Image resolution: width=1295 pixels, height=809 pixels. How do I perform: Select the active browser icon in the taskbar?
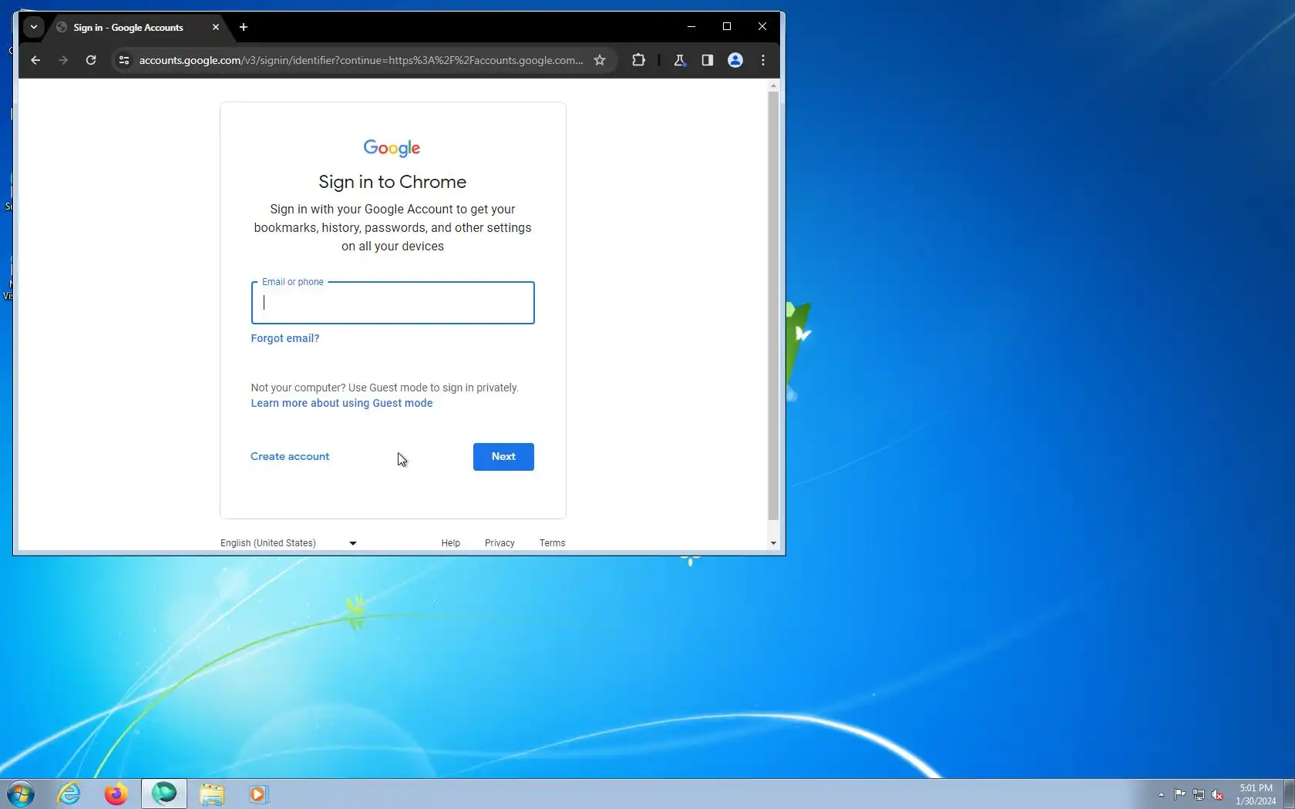pyautogui.click(x=164, y=794)
